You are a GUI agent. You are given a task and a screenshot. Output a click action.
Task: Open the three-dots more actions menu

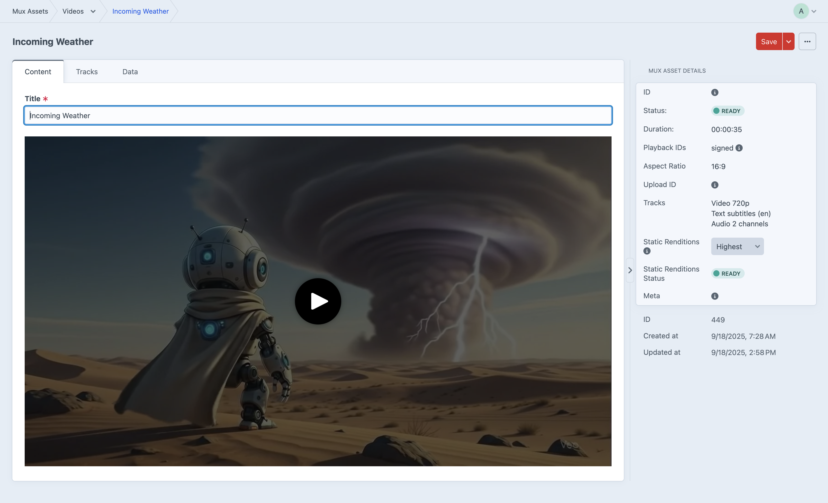coord(807,42)
